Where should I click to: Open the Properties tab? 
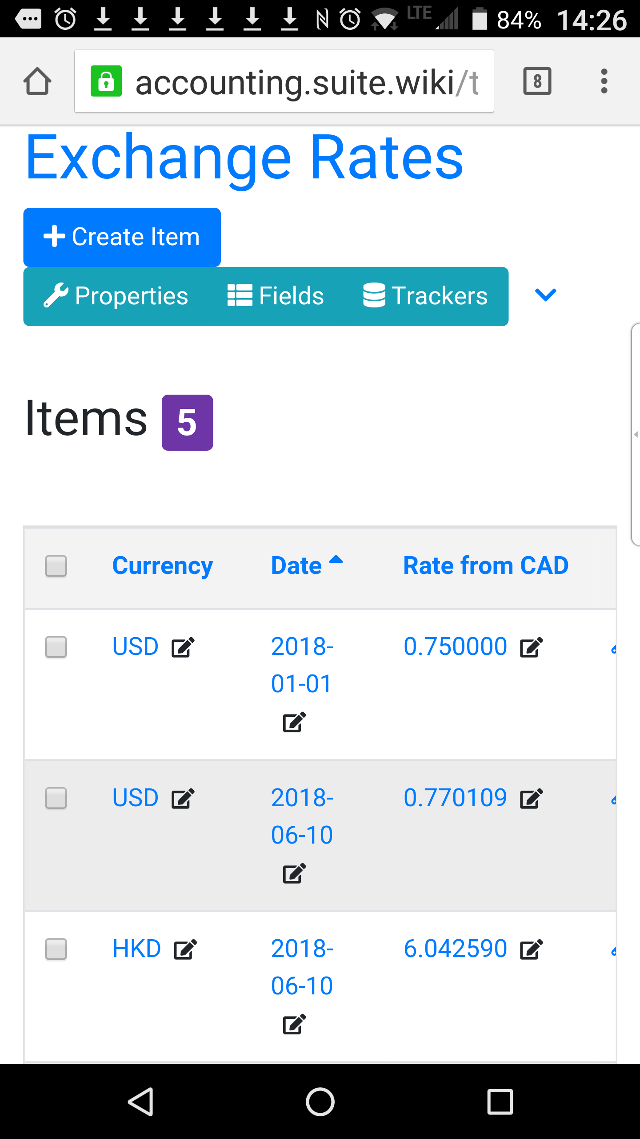pyautogui.click(x=116, y=296)
